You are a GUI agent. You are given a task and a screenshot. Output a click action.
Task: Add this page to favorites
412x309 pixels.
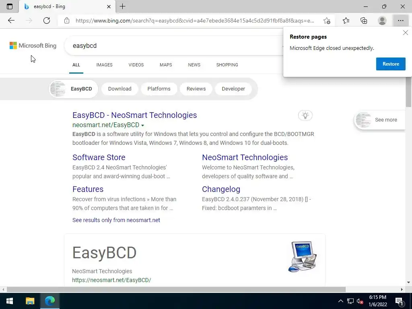click(x=327, y=21)
